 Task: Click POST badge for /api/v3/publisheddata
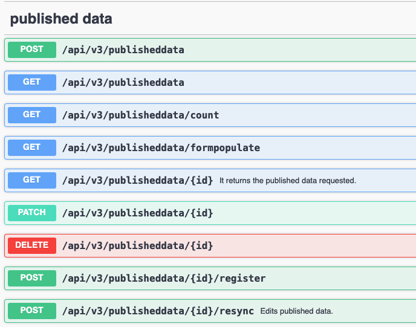[x=31, y=50]
